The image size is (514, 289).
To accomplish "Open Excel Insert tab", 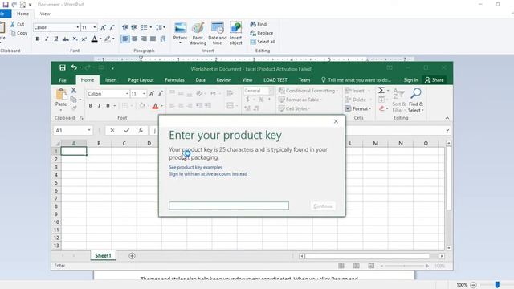I will pos(111,80).
